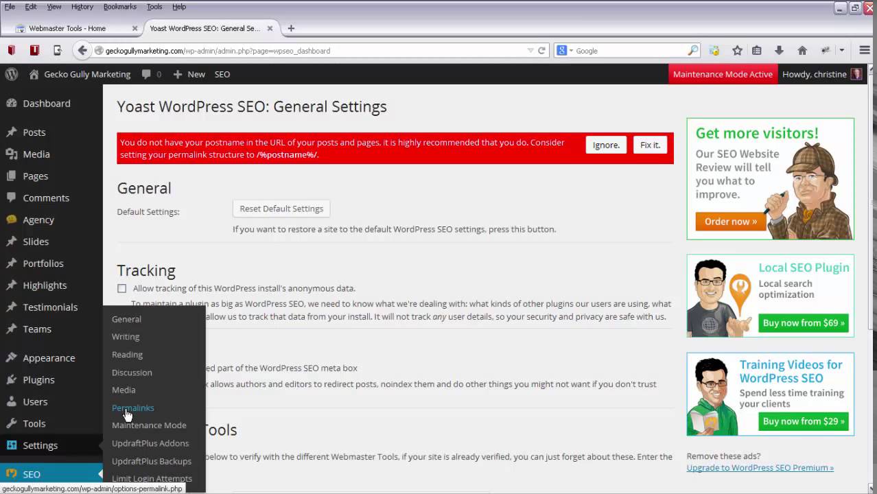Open Upgrade to WordPress SEO Premium link

coord(760,467)
